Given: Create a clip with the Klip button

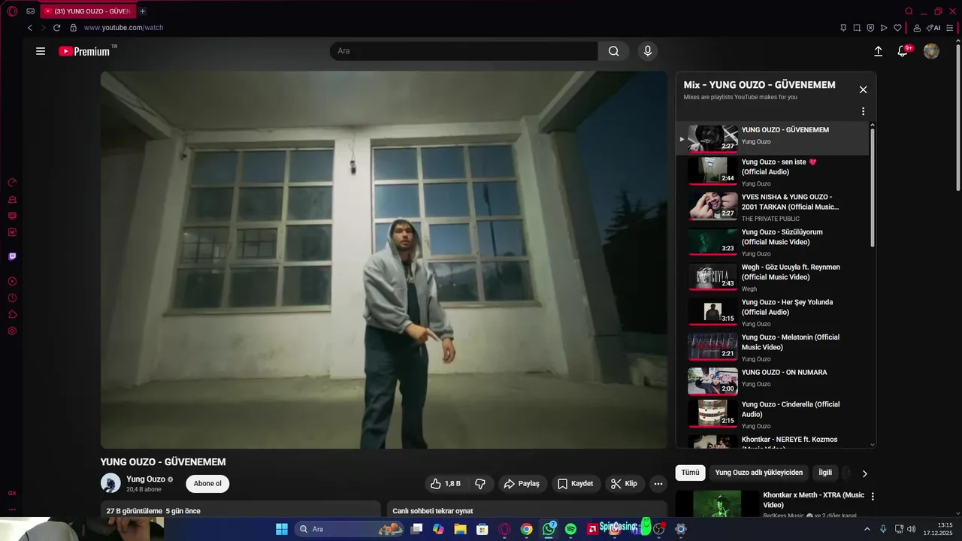Looking at the screenshot, I should 624,484.
